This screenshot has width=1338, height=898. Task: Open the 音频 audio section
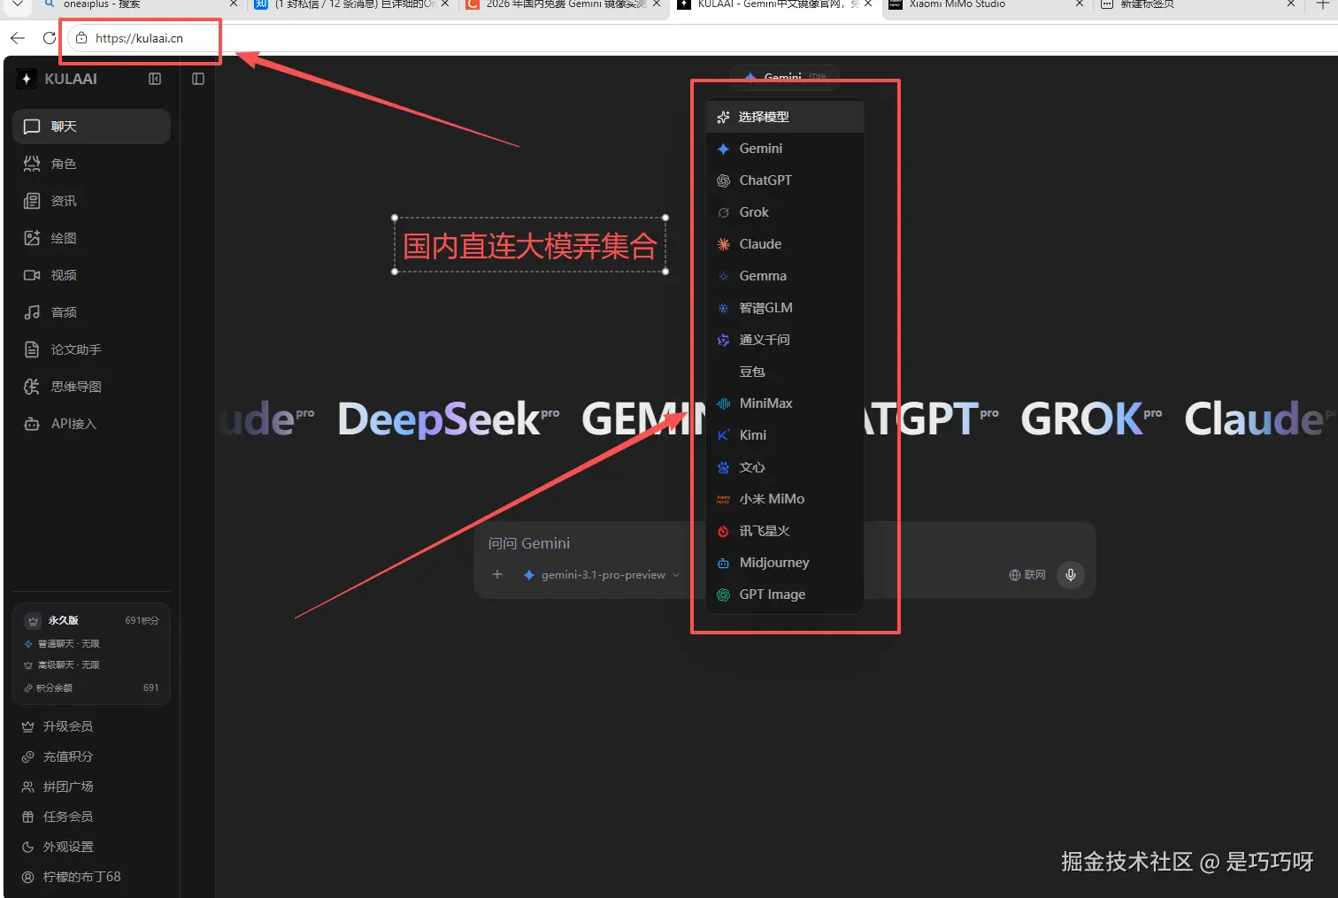tap(62, 311)
